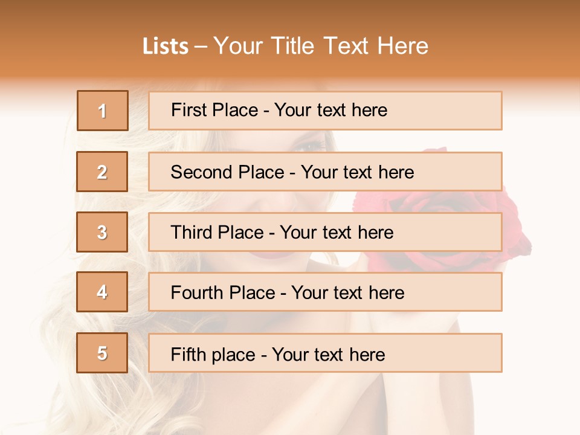Select the number 1 box
This screenshot has height=435, width=580.
coord(103,111)
